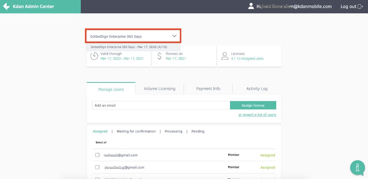Click the Log out text
The width and height of the screenshot is (368, 179).
coord(348,6)
